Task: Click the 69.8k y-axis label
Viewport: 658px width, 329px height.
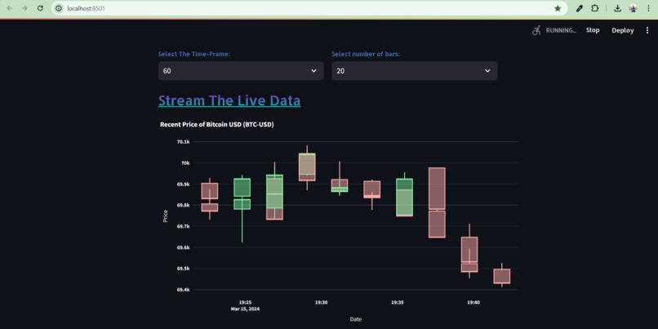Action: (184, 205)
